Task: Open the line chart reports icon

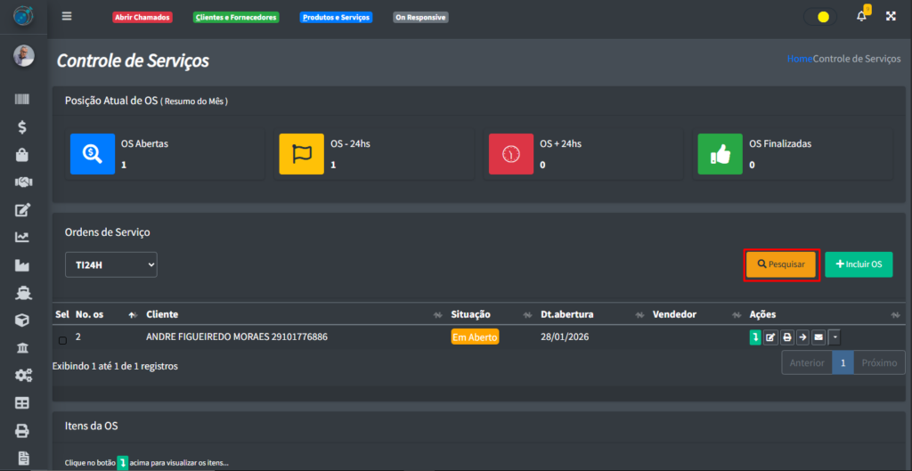Action: click(23, 238)
